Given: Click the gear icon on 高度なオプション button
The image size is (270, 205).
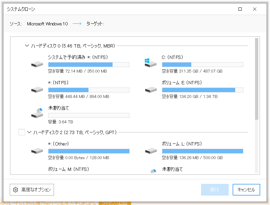Looking at the screenshot, I should coord(15,190).
